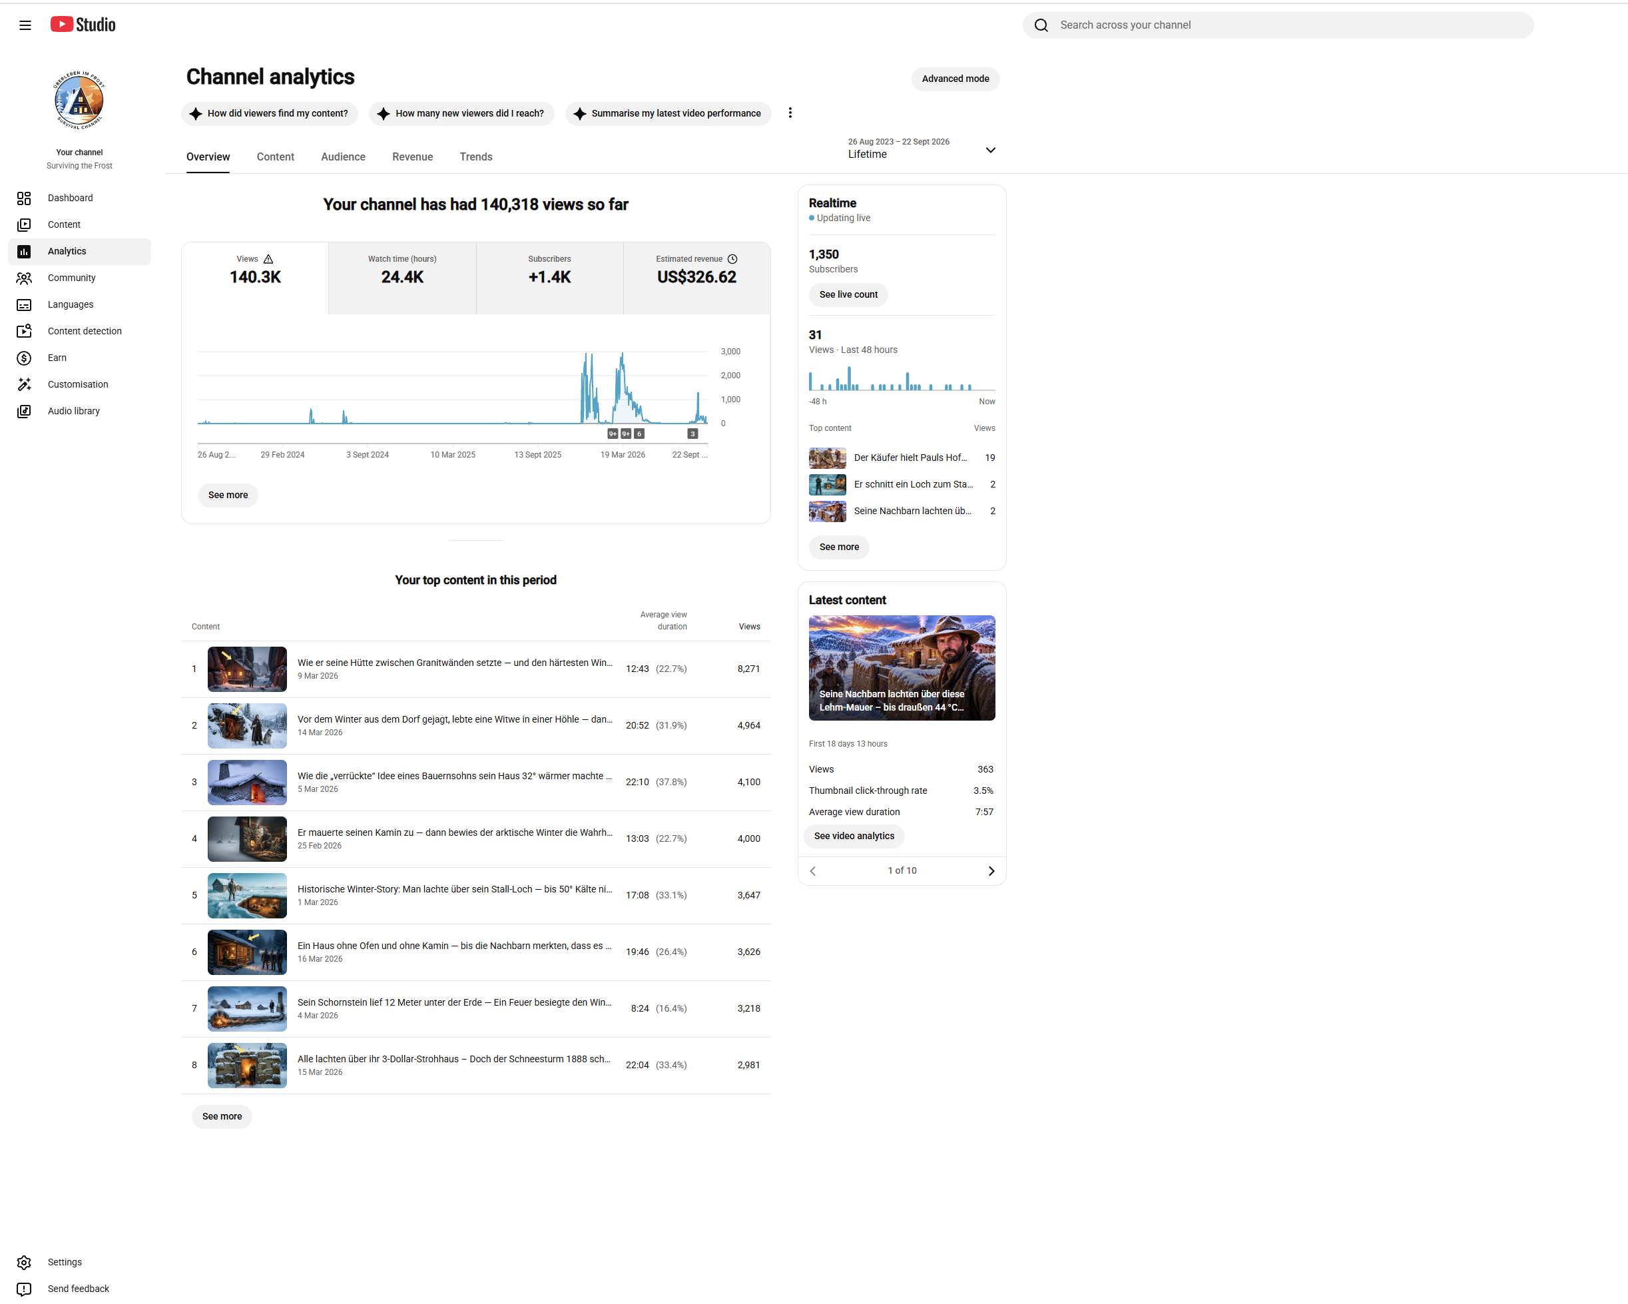Click 'How many new viewers did I reach?' chip
This screenshot has width=1628, height=1304.
[461, 113]
